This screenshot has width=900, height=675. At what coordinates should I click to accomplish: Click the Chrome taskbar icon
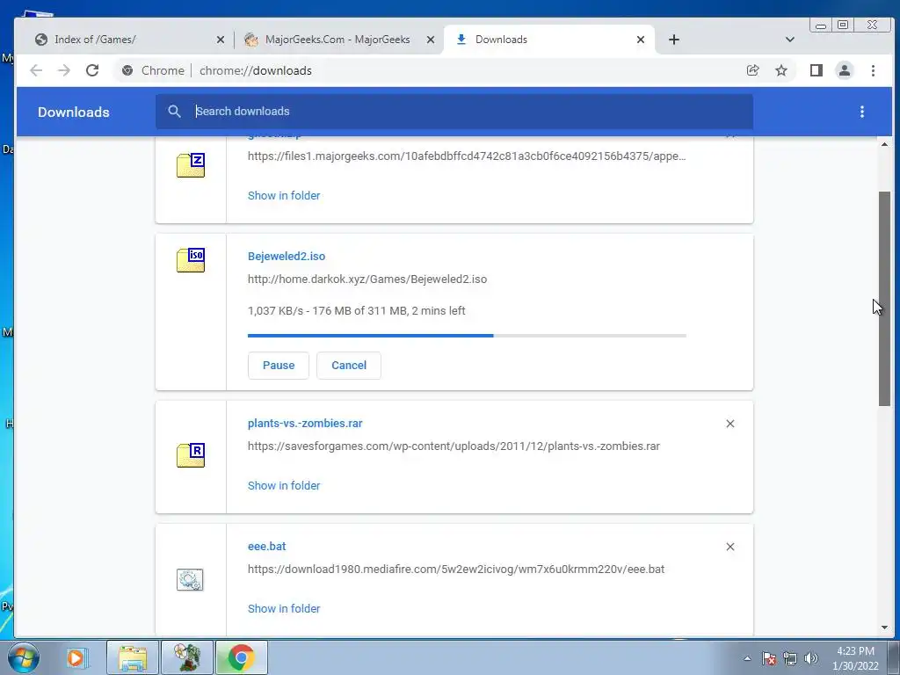tap(241, 657)
